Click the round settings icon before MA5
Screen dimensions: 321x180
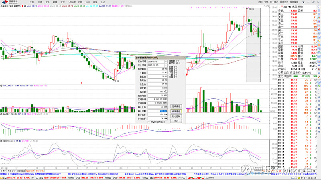pyautogui.click(x=25, y=6)
